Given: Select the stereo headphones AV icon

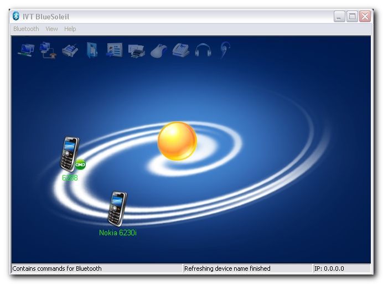Looking at the screenshot, I should 203,50.
